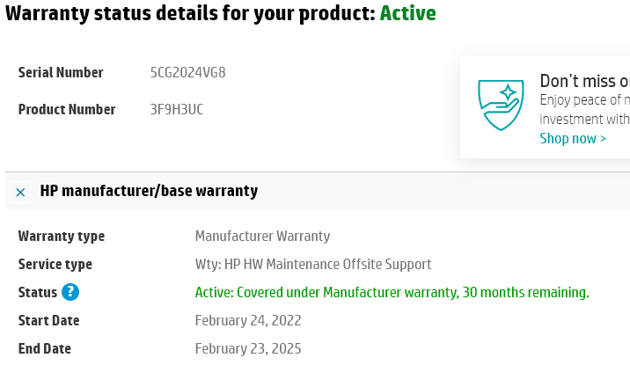Select the product number value 3F9H3UC
Screen dimensions: 630x365
[x=177, y=109]
